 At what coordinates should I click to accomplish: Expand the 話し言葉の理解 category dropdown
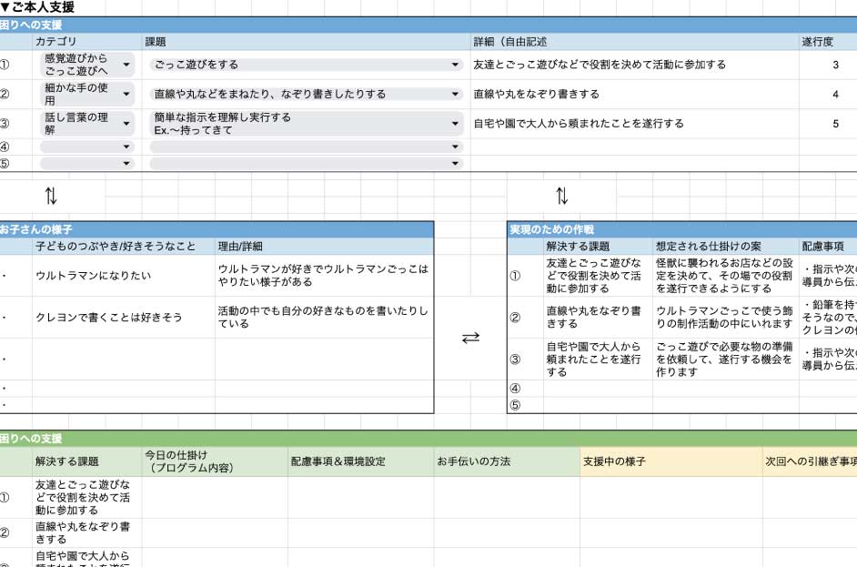[126, 124]
